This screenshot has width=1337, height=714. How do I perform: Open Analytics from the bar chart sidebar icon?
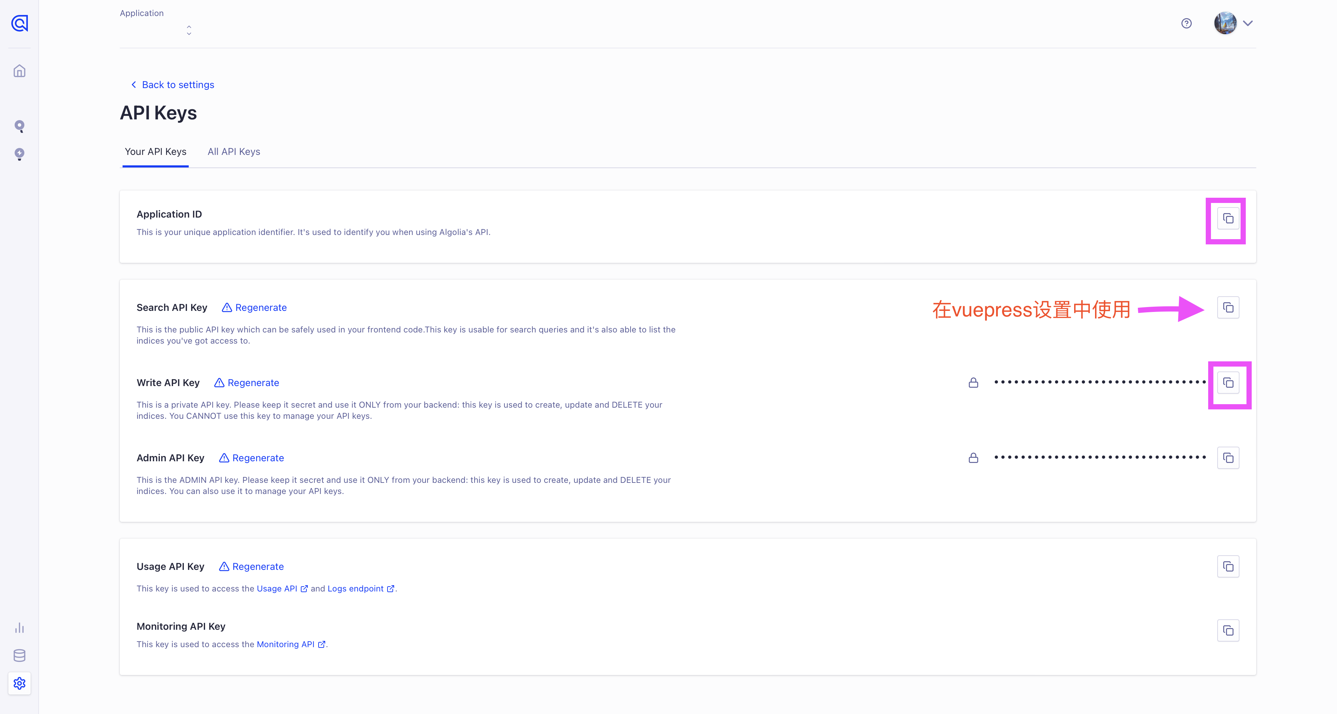click(19, 628)
